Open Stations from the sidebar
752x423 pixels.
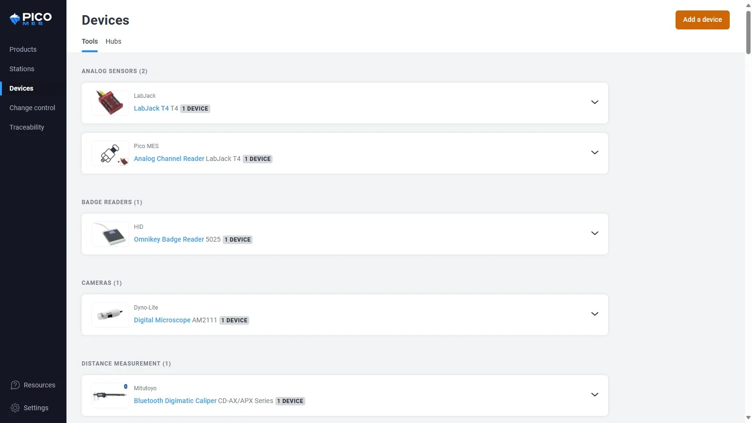(x=22, y=69)
